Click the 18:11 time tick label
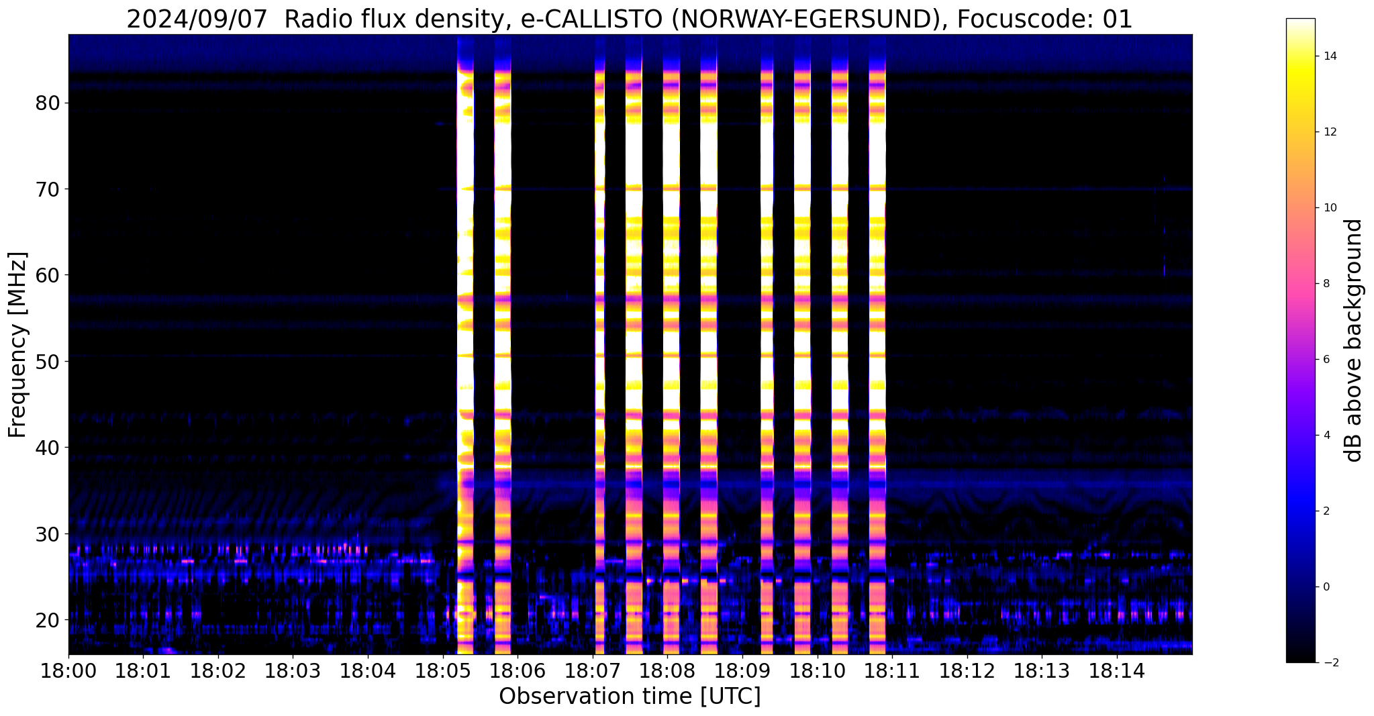Viewport: 1374px width, 716px height. 892,670
